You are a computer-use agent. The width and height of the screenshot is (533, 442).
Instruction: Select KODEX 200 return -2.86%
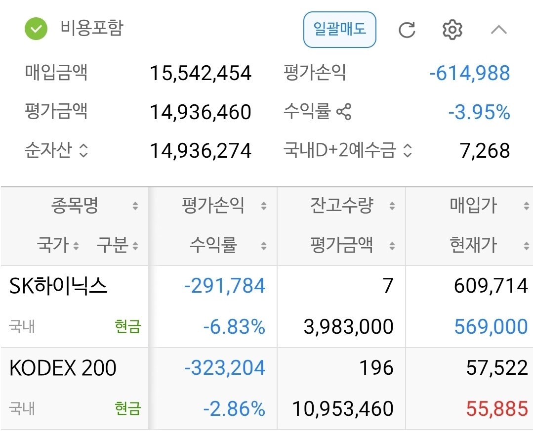[234, 409]
